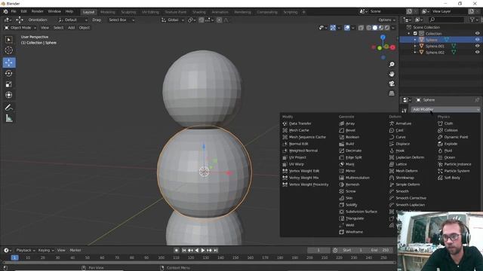This screenshot has height=271, width=483.
Task: Jump to the timeline end
Action: pos(216,251)
